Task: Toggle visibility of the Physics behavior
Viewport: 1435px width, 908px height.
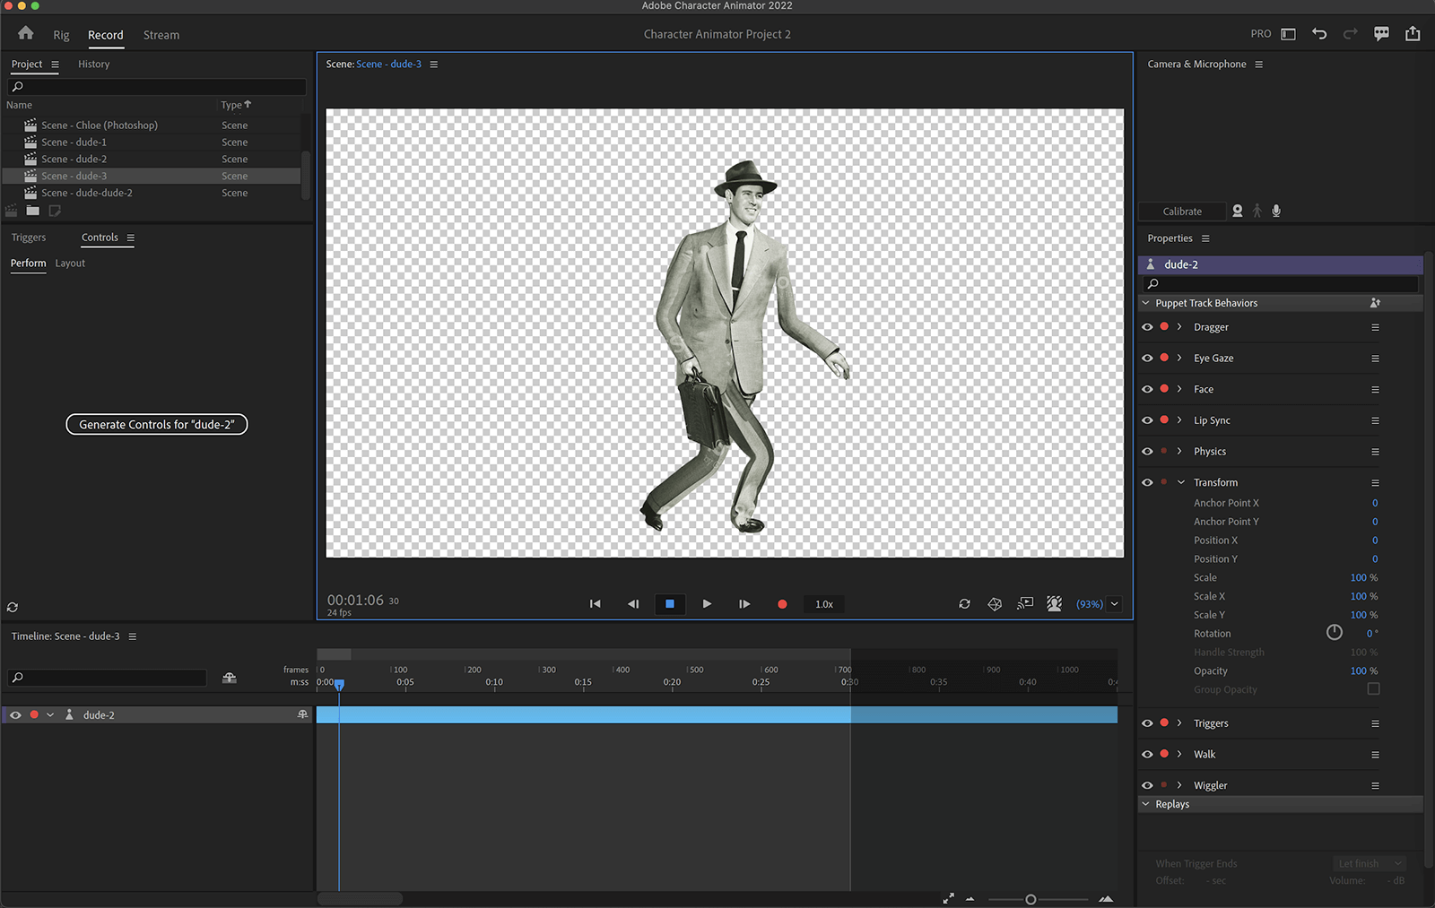Action: tap(1147, 451)
